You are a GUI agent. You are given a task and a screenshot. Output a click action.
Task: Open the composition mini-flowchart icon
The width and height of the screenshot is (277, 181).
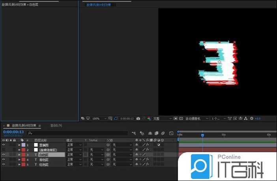(134, 133)
